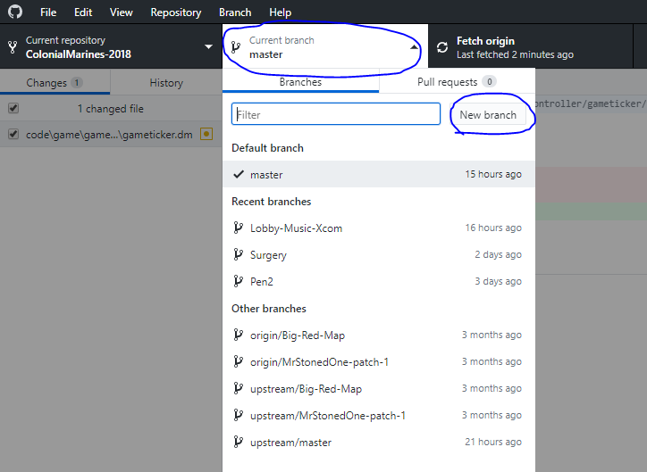Open the Repository menu
Viewport: 647px width, 472px height.
tap(176, 12)
